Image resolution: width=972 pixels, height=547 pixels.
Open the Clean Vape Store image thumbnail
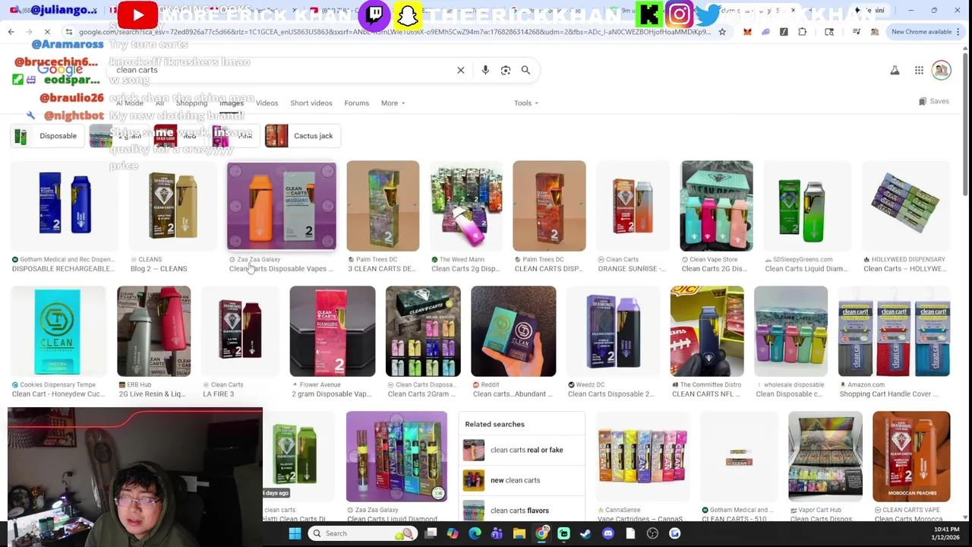point(716,206)
